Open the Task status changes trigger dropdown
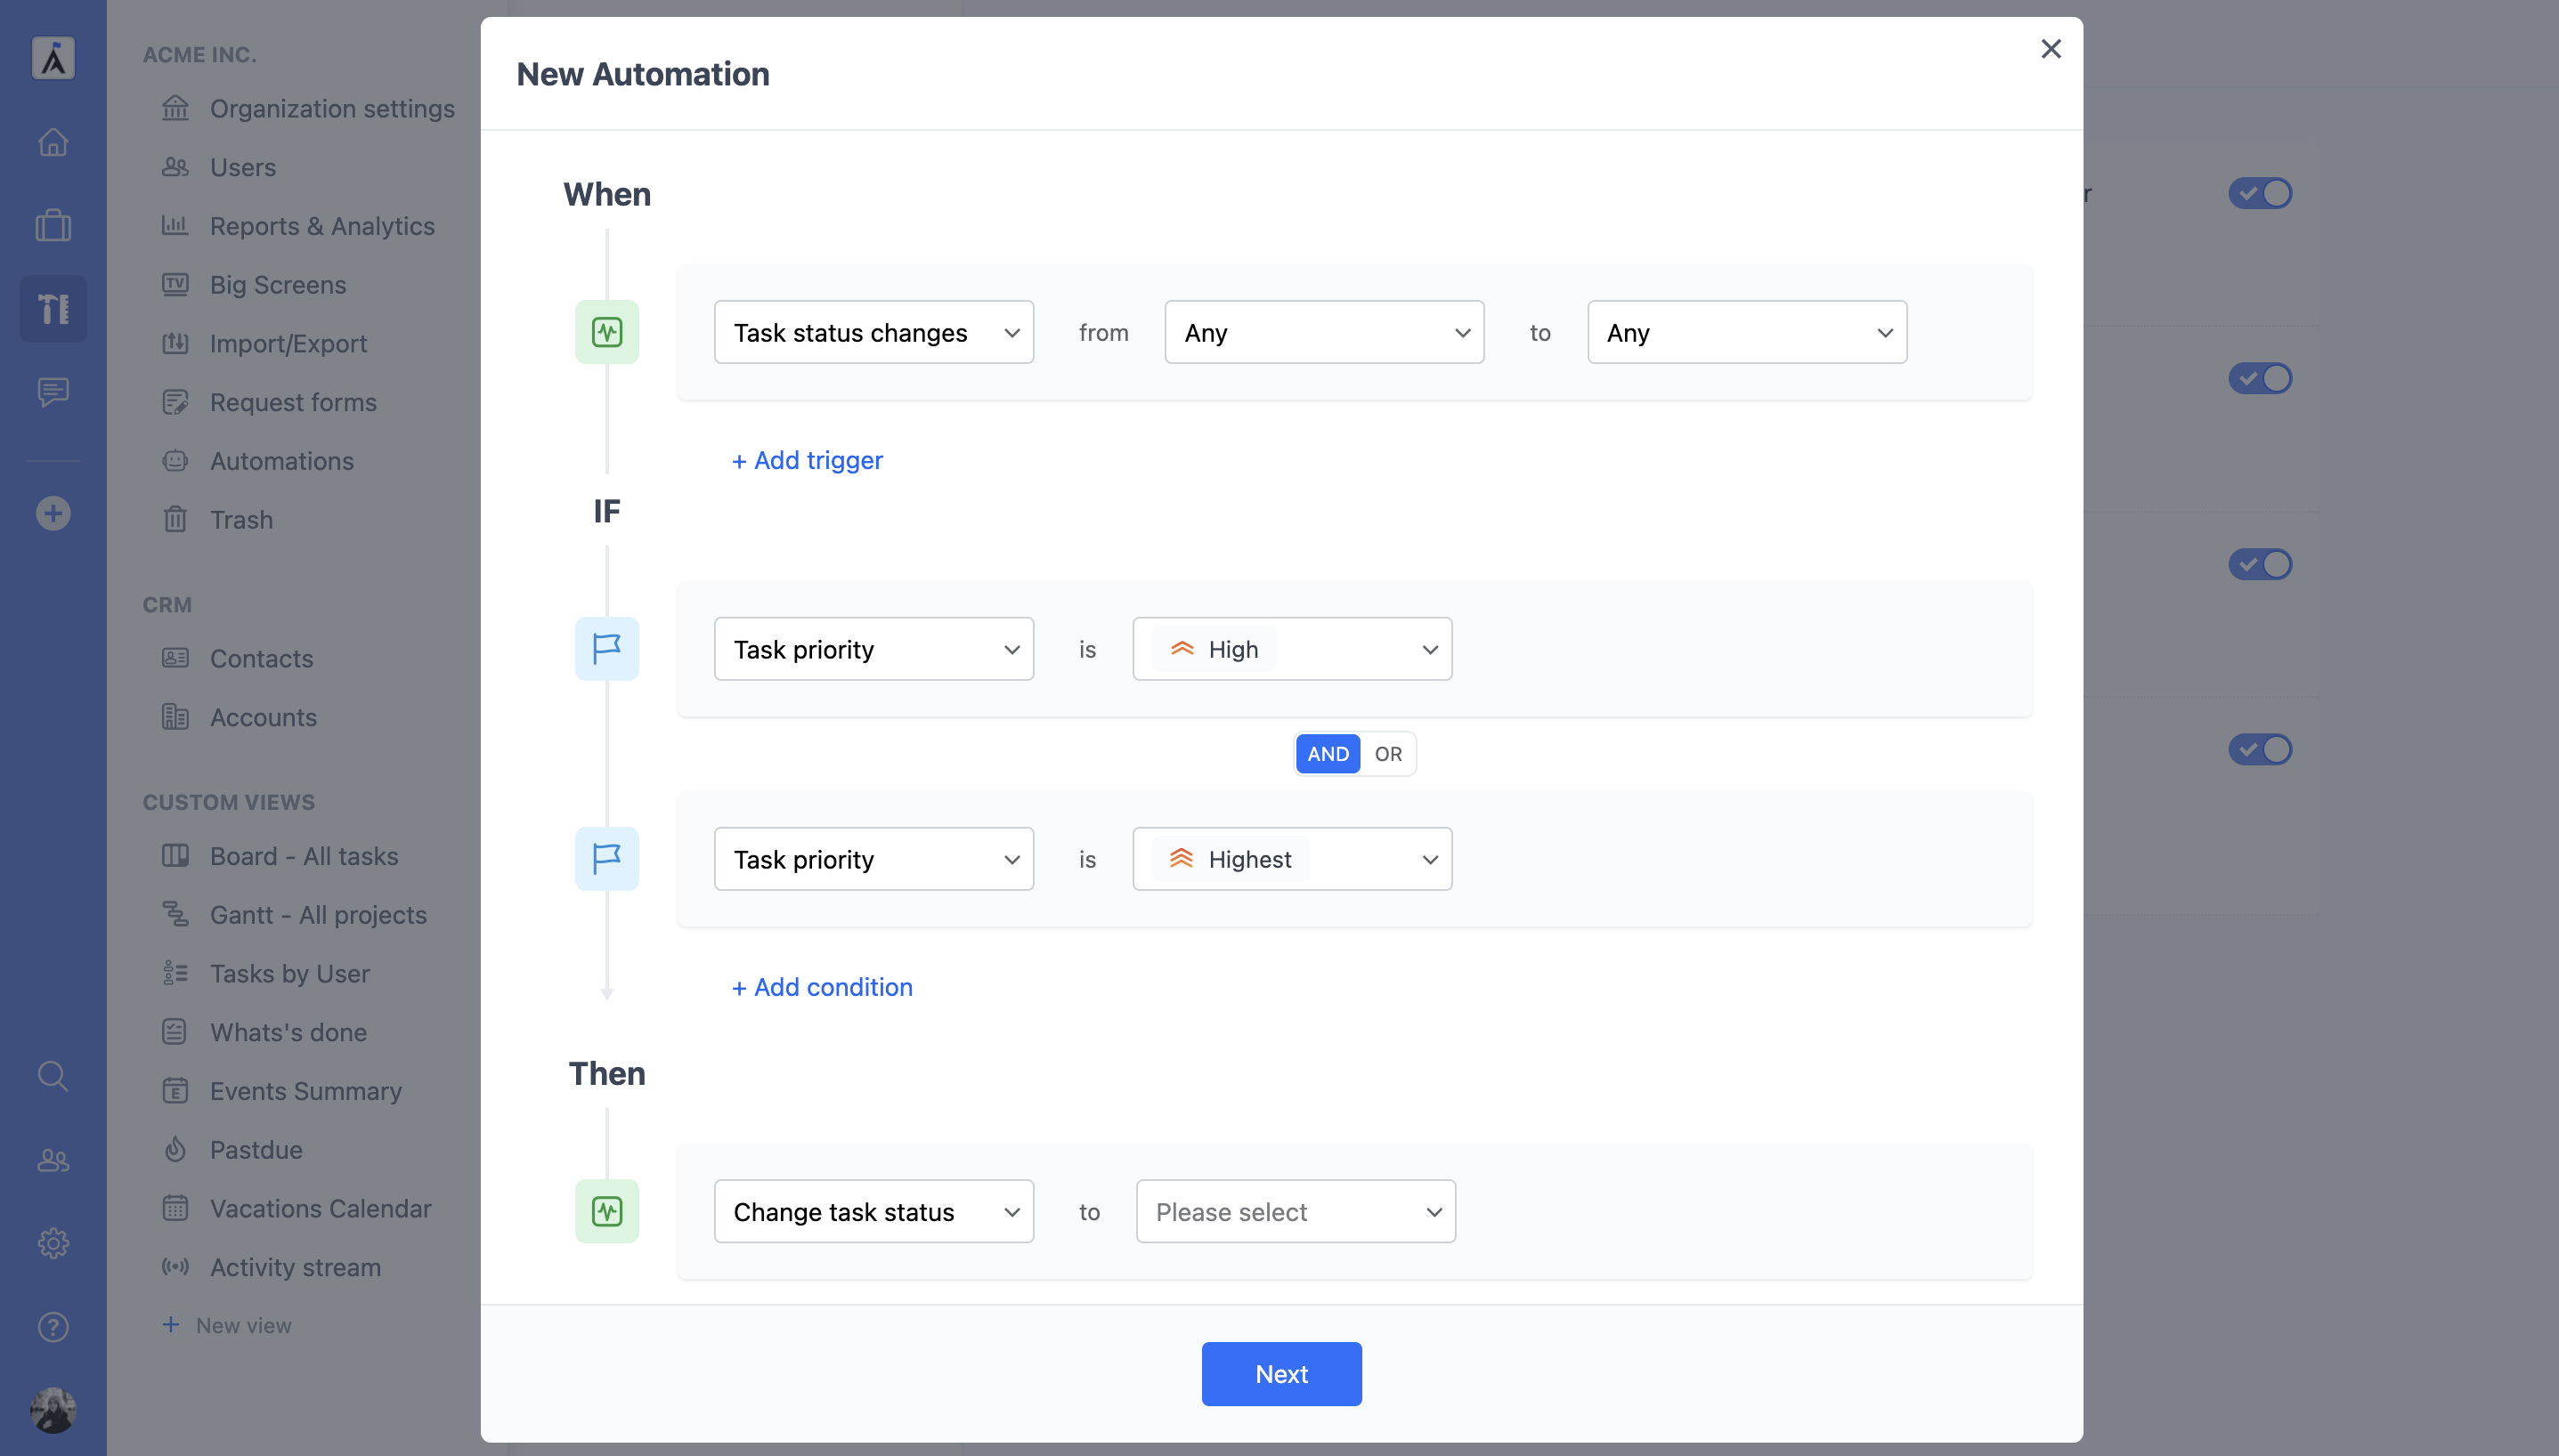Screen dimensions: 2559x1456 coord(873,332)
